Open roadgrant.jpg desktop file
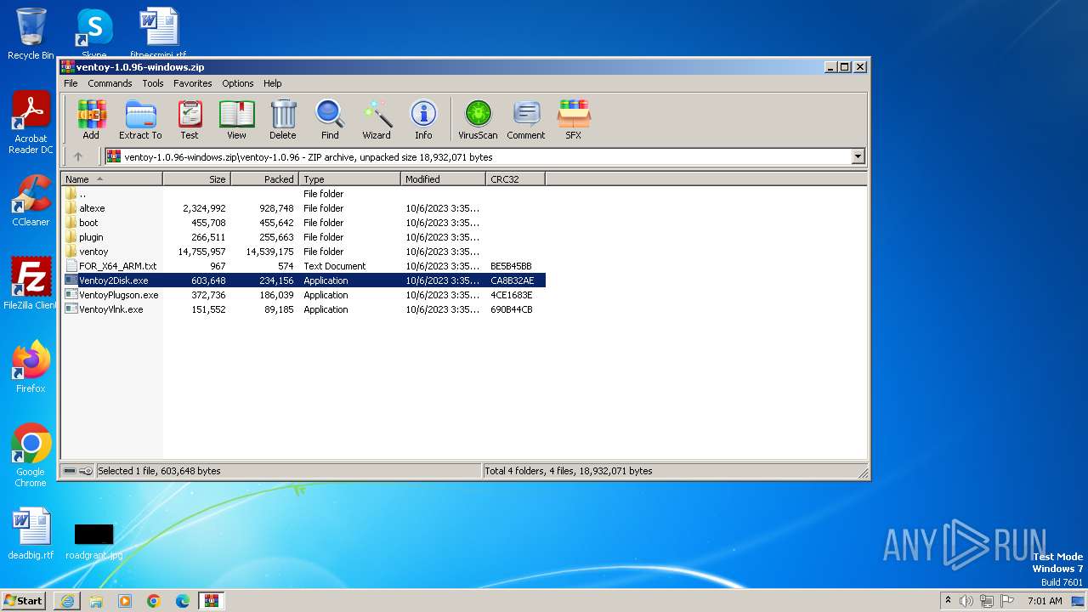This screenshot has width=1088, height=612. pyautogui.click(x=93, y=541)
